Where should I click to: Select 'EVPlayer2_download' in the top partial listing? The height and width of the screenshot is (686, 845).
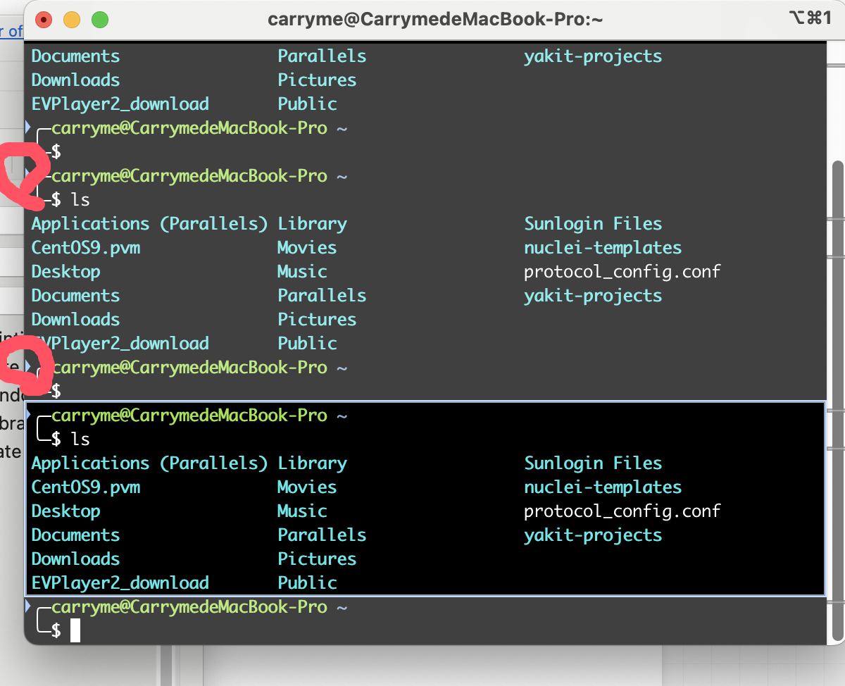tap(120, 104)
